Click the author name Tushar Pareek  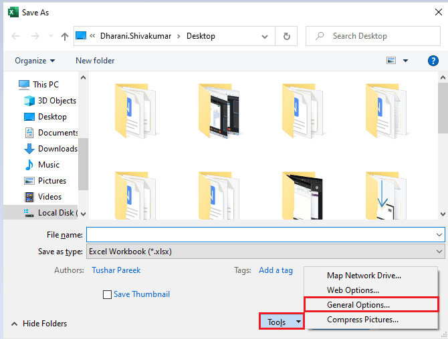(x=116, y=270)
